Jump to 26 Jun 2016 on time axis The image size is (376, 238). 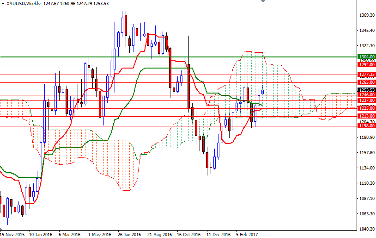click(129, 235)
